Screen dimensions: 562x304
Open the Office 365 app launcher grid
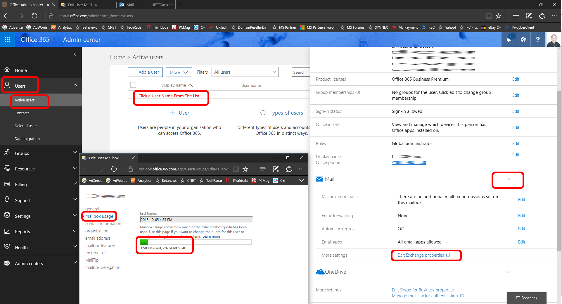[7, 39]
